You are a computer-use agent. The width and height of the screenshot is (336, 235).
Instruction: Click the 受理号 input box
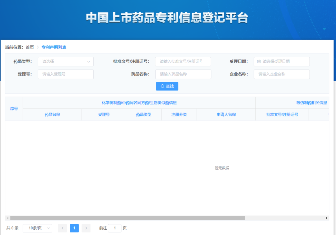[66, 74]
